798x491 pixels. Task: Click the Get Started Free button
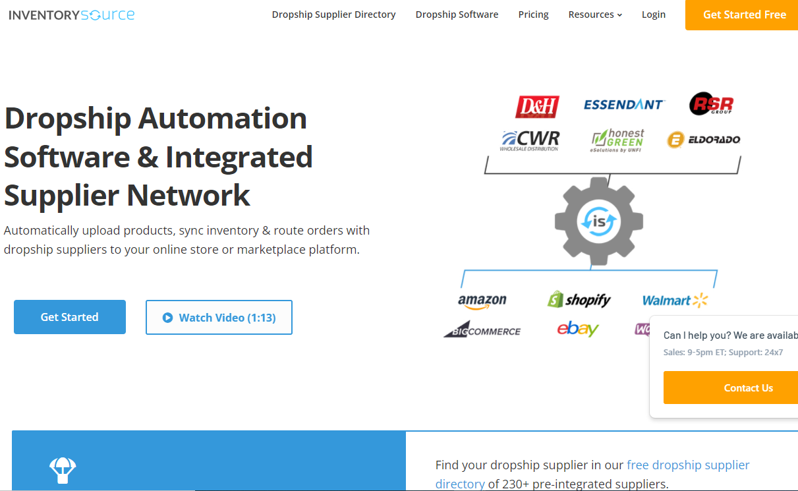pos(742,14)
